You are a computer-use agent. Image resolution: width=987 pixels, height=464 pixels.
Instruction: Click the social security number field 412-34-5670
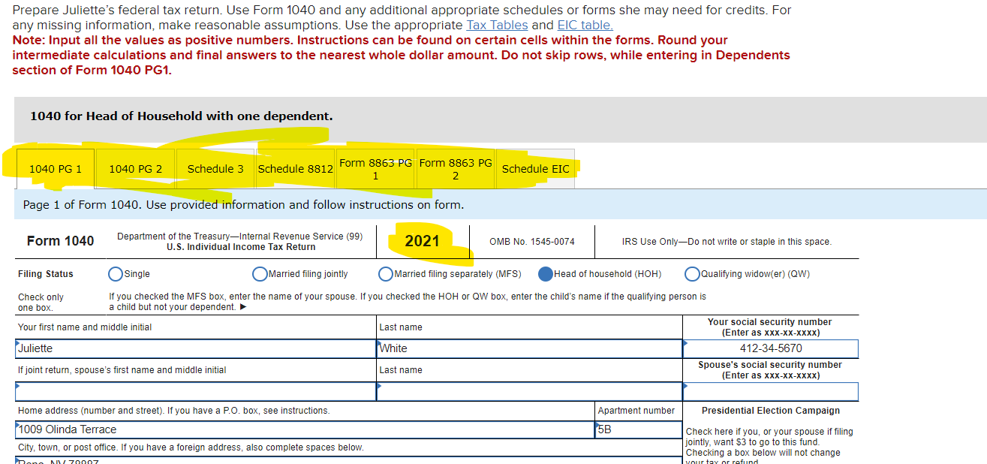tap(770, 348)
